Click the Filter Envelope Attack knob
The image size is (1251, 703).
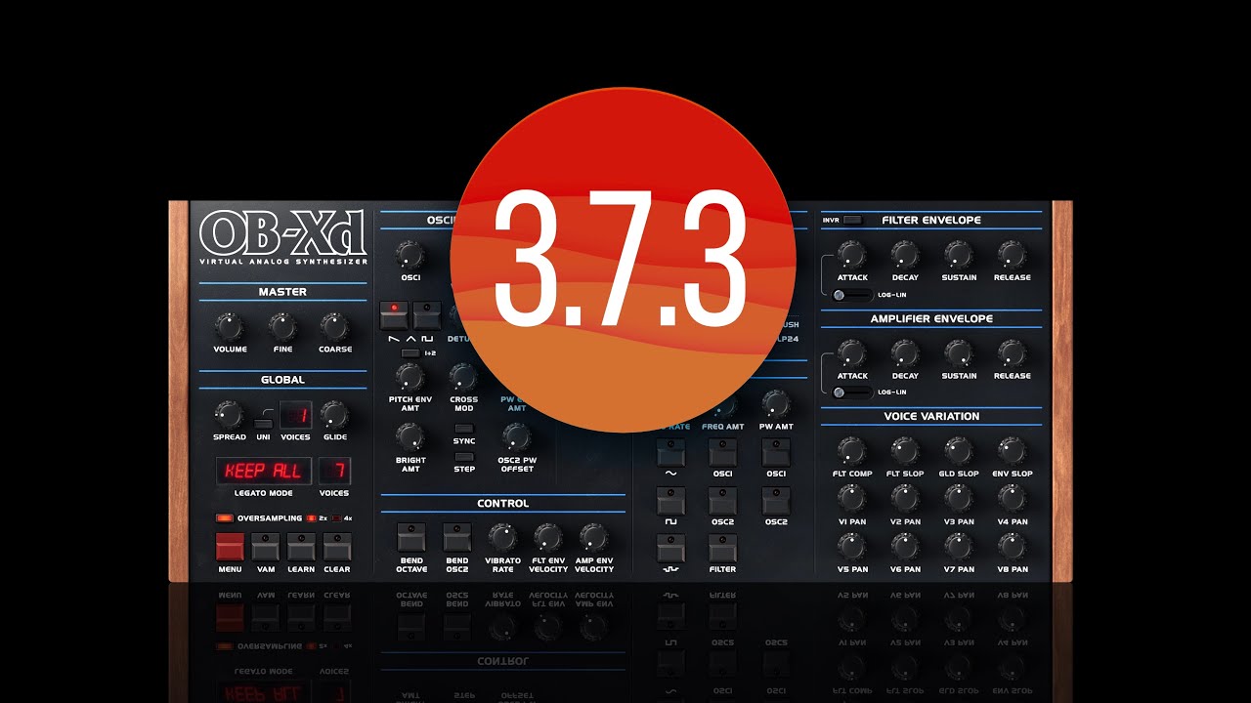852,255
